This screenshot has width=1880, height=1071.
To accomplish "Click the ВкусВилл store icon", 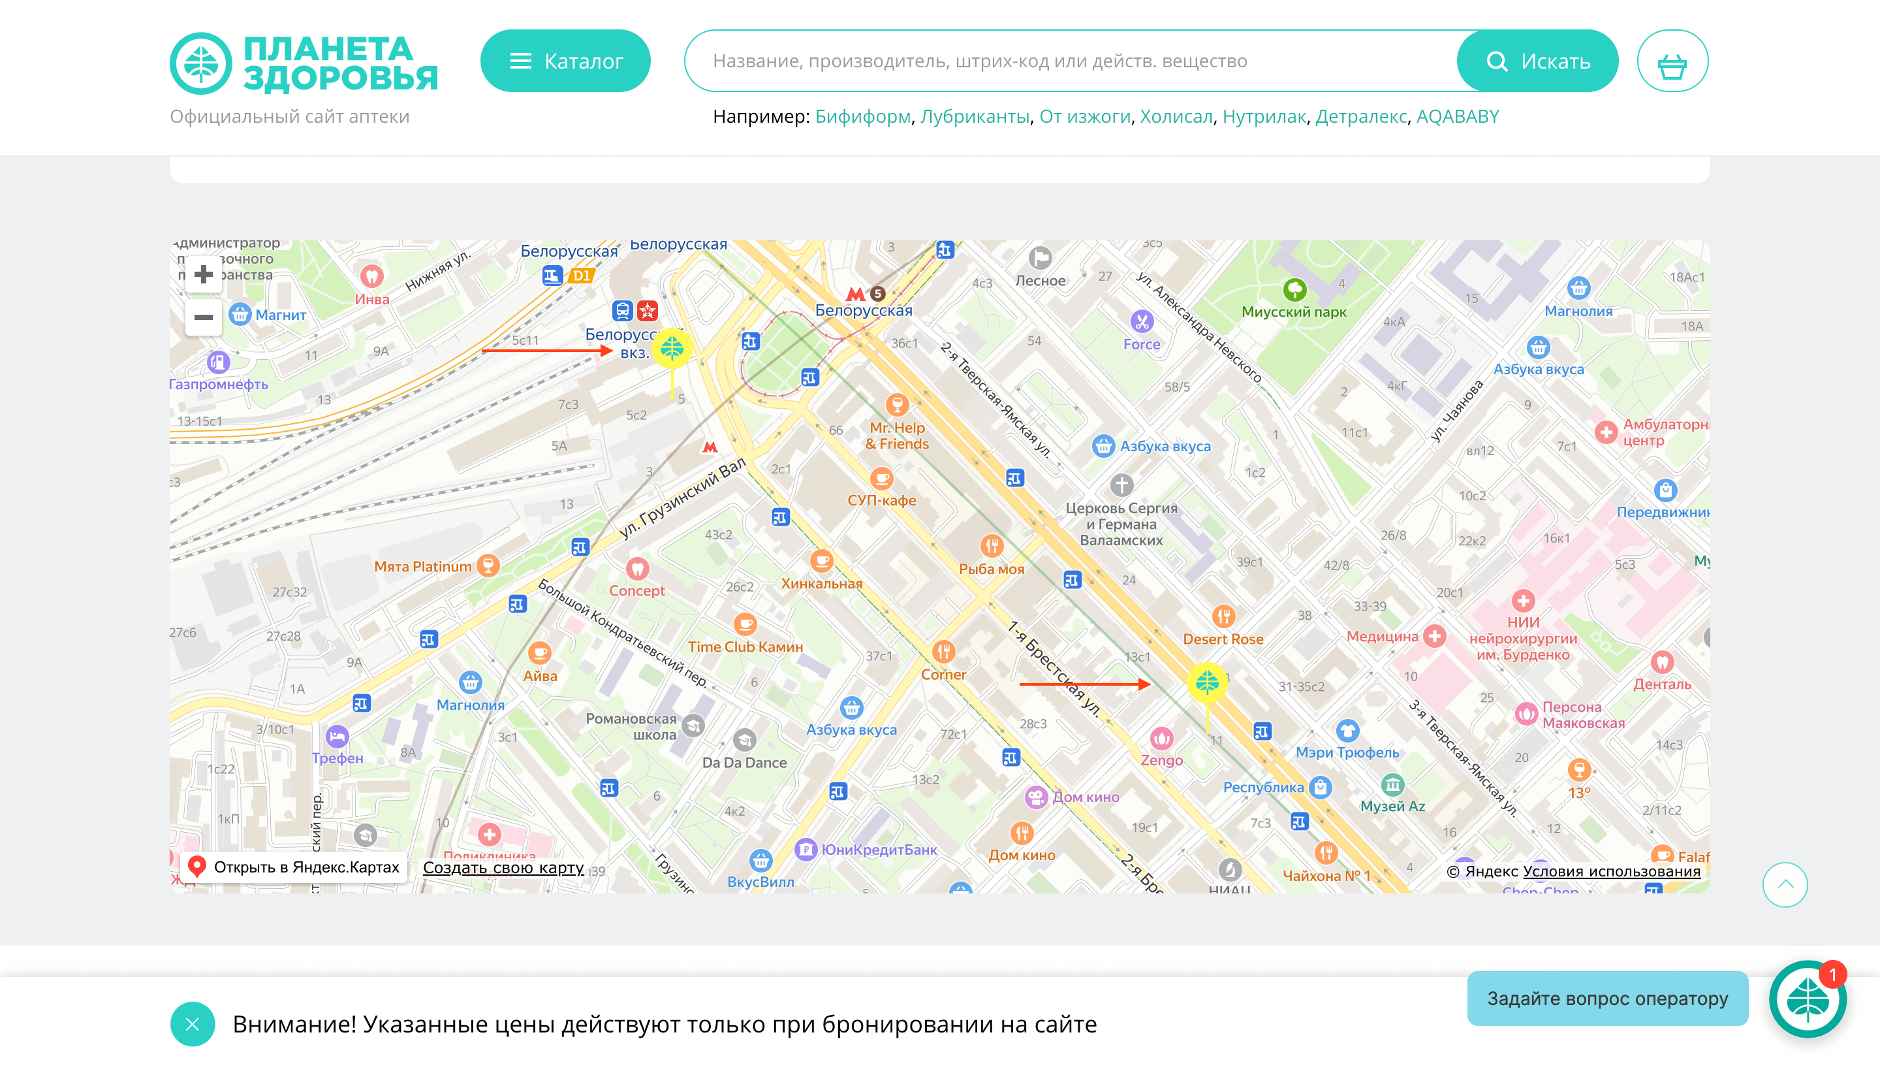I will (760, 859).
